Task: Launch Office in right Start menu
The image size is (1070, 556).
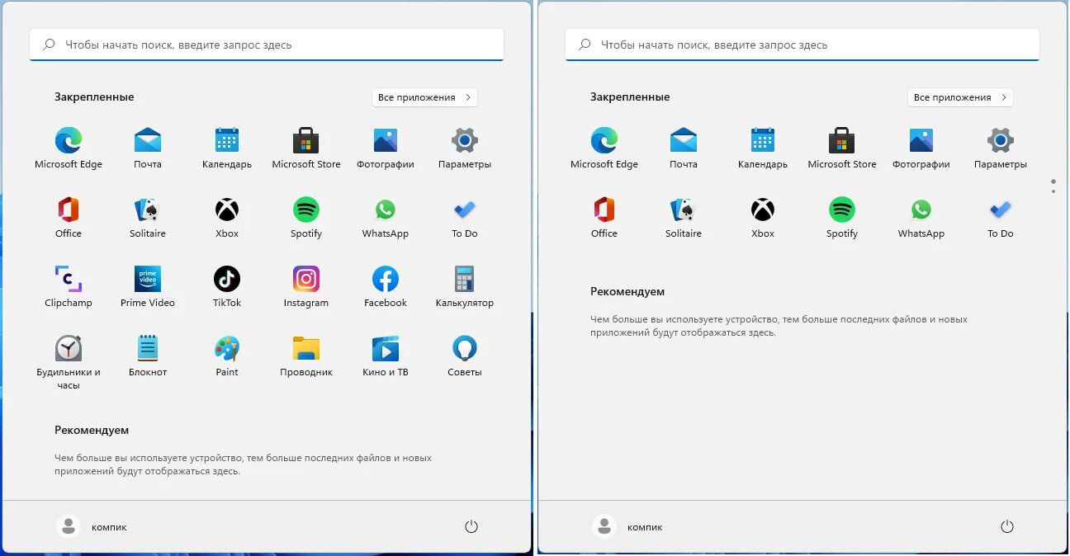Action: click(604, 218)
